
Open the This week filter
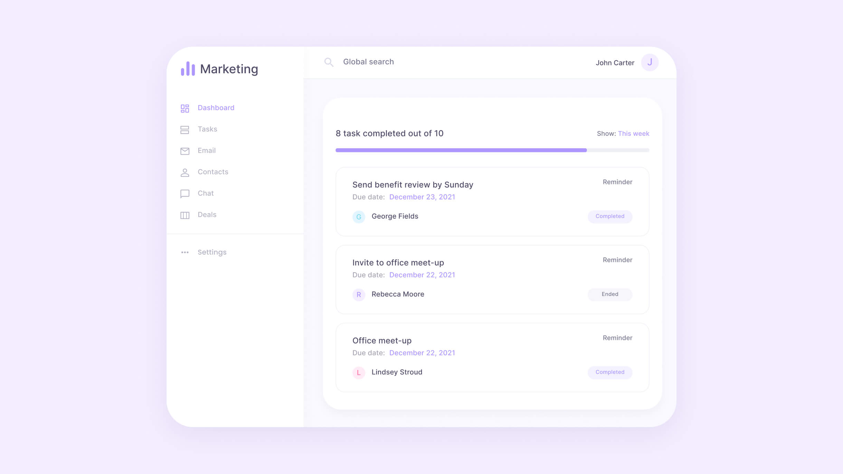[634, 134]
